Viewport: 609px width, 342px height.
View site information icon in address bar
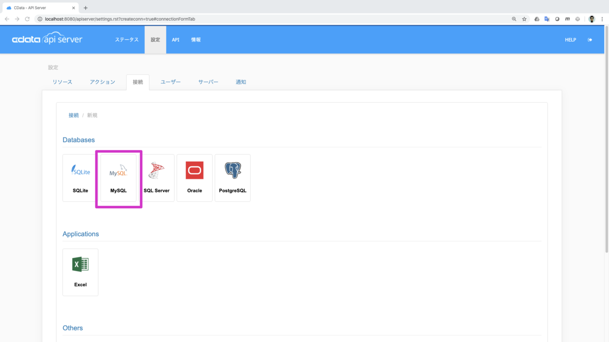click(x=40, y=19)
